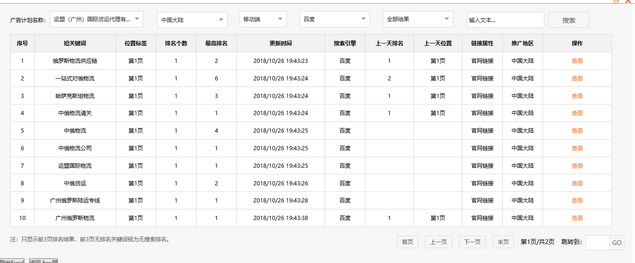
Task: Click the 链接属性 column header
Action: [x=482, y=43]
